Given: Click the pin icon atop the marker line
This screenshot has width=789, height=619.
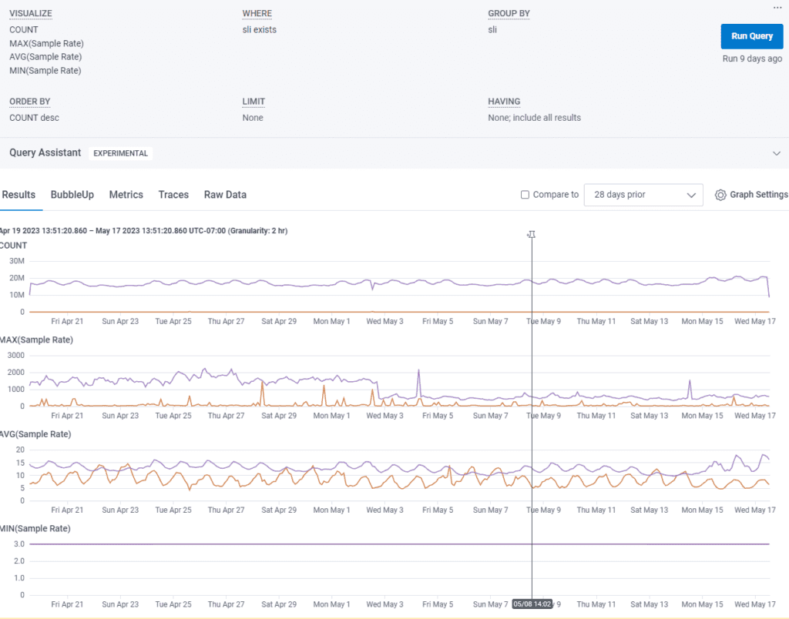Looking at the screenshot, I should pos(531,234).
